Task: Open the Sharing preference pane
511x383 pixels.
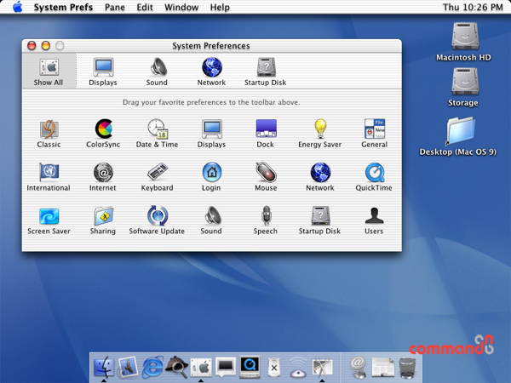Action: tap(103, 220)
